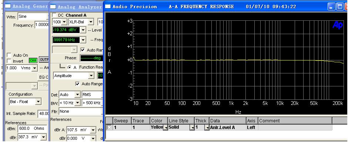Open the XLR-Bal input source dropdown
348x142 pixels.
tap(91, 22)
